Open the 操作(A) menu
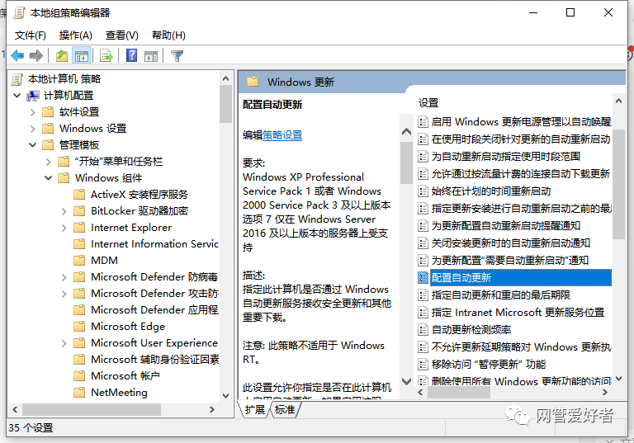This screenshot has width=634, height=443. (76, 35)
